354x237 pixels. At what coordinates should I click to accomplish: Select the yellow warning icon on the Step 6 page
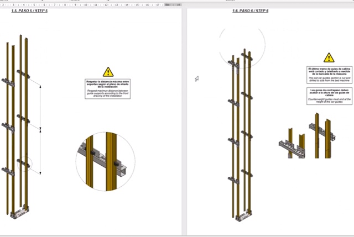(x=329, y=57)
